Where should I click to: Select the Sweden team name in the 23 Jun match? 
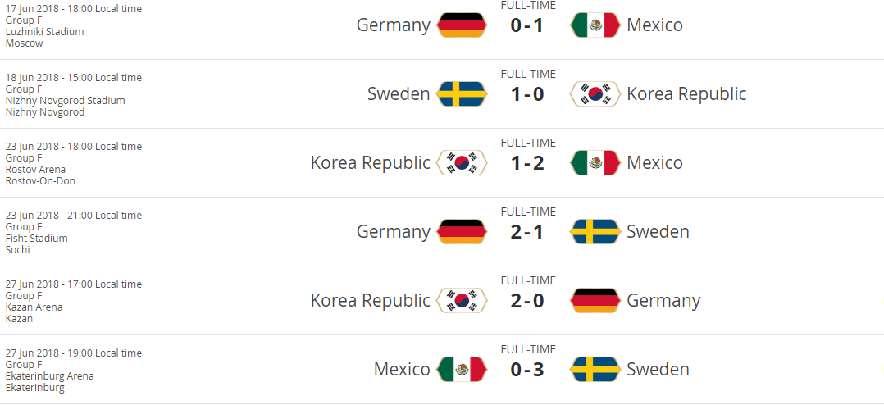(658, 232)
